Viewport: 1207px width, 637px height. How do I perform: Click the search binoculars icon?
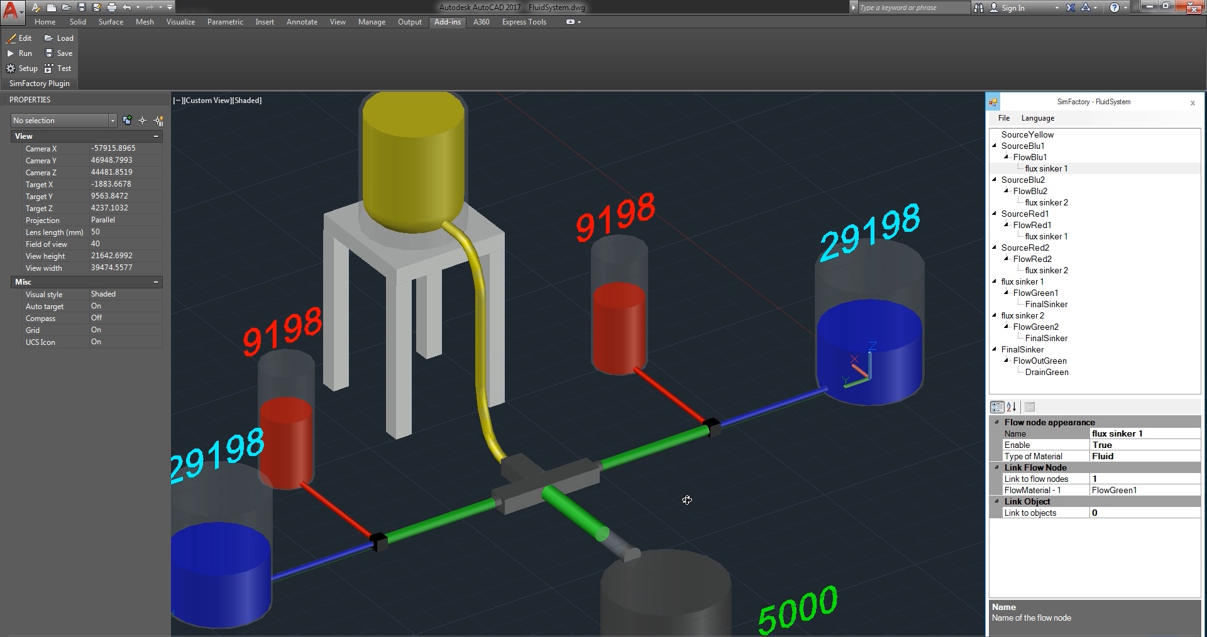979,8
